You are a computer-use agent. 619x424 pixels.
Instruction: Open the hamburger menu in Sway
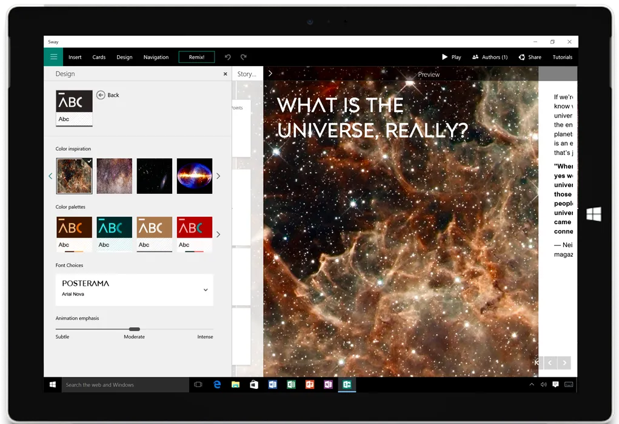(53, 57)
